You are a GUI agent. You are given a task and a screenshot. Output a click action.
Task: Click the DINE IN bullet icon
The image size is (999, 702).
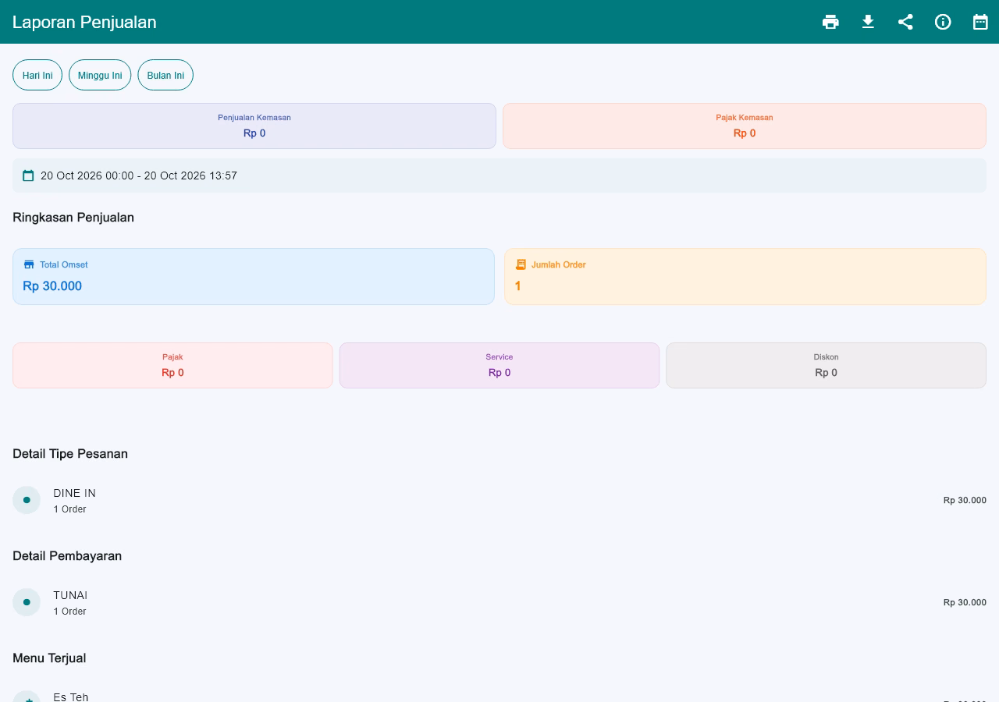(27, 500)
